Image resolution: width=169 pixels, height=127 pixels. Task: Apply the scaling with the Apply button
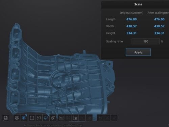pyautogui.click(x=138, y=52)
